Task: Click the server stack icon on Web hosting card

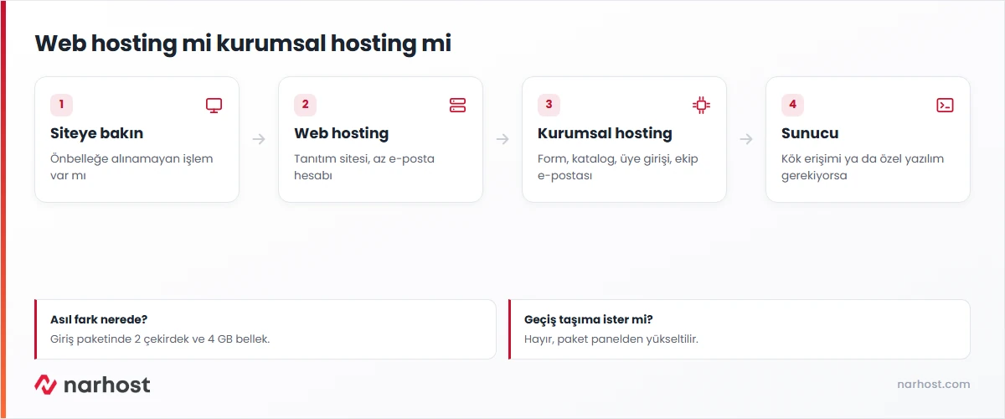Action: (457, 105)
